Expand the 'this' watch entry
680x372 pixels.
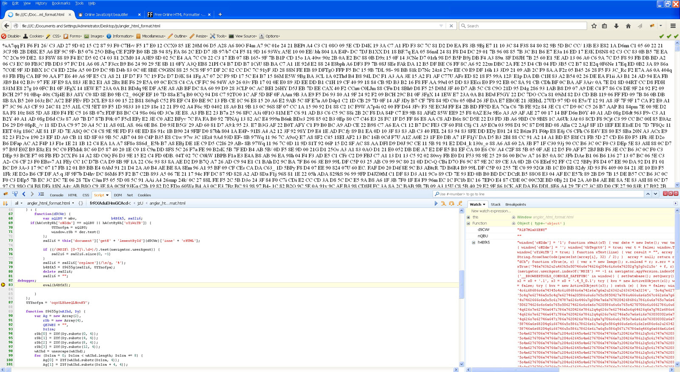[x=468, y=217]
